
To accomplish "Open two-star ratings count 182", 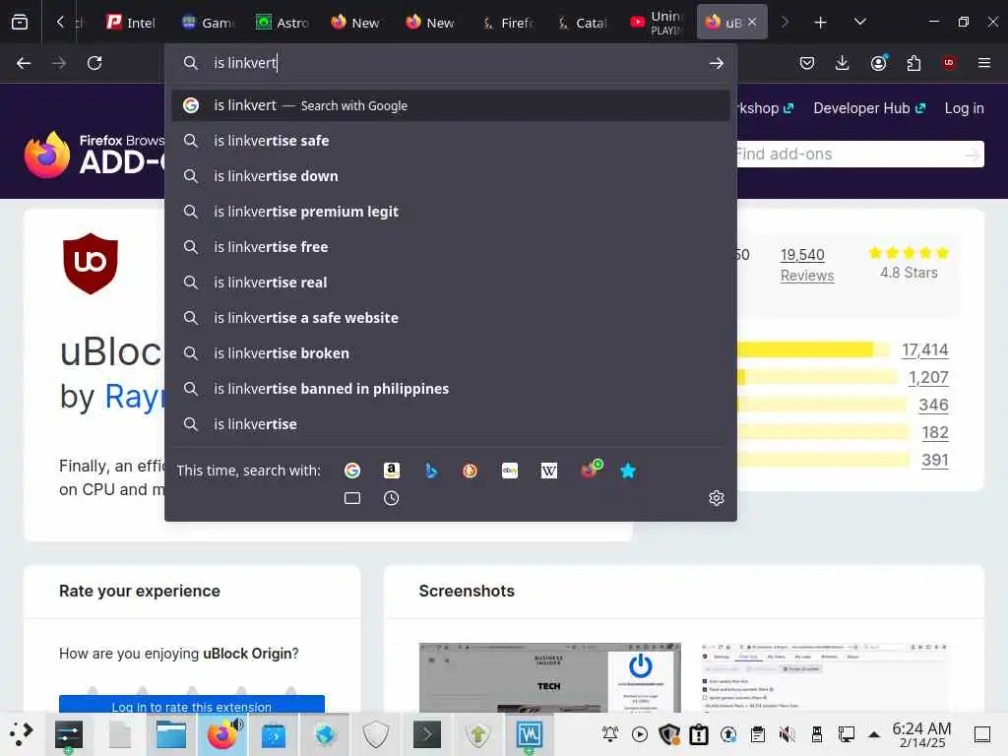I will [935, 432].
